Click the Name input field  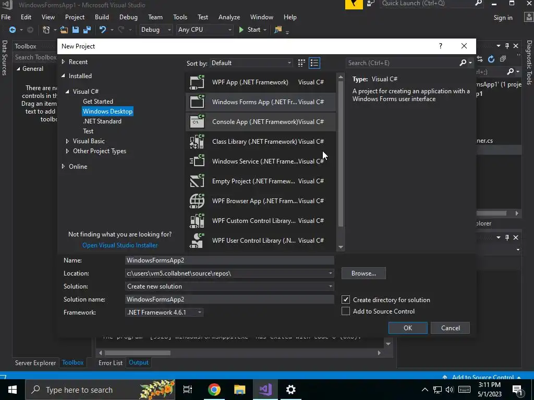click(x=229, y=260)
